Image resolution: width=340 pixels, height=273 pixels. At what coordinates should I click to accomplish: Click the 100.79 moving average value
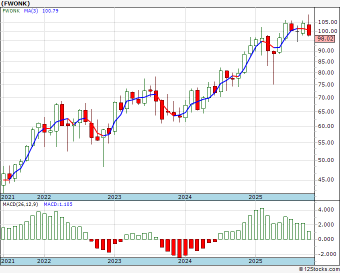click(x=50, y=11)
